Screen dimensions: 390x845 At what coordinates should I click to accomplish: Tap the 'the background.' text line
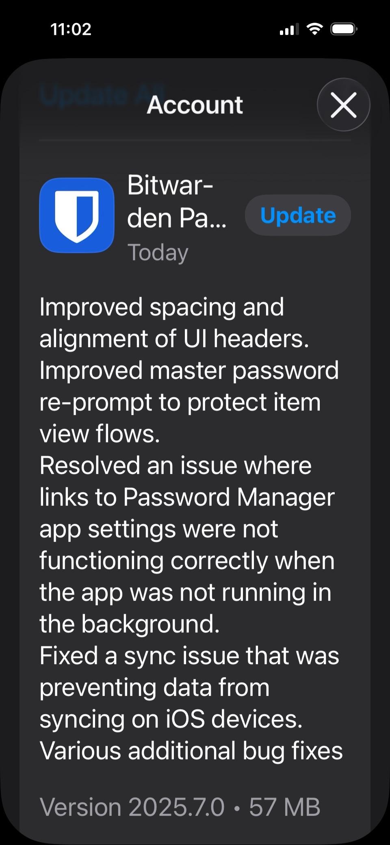(130, 624)
